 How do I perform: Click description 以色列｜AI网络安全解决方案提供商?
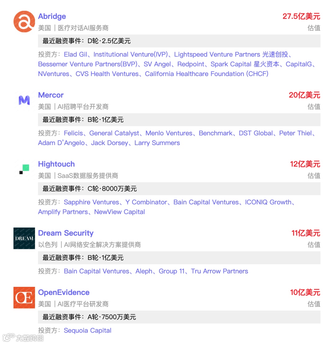(89, 245)
